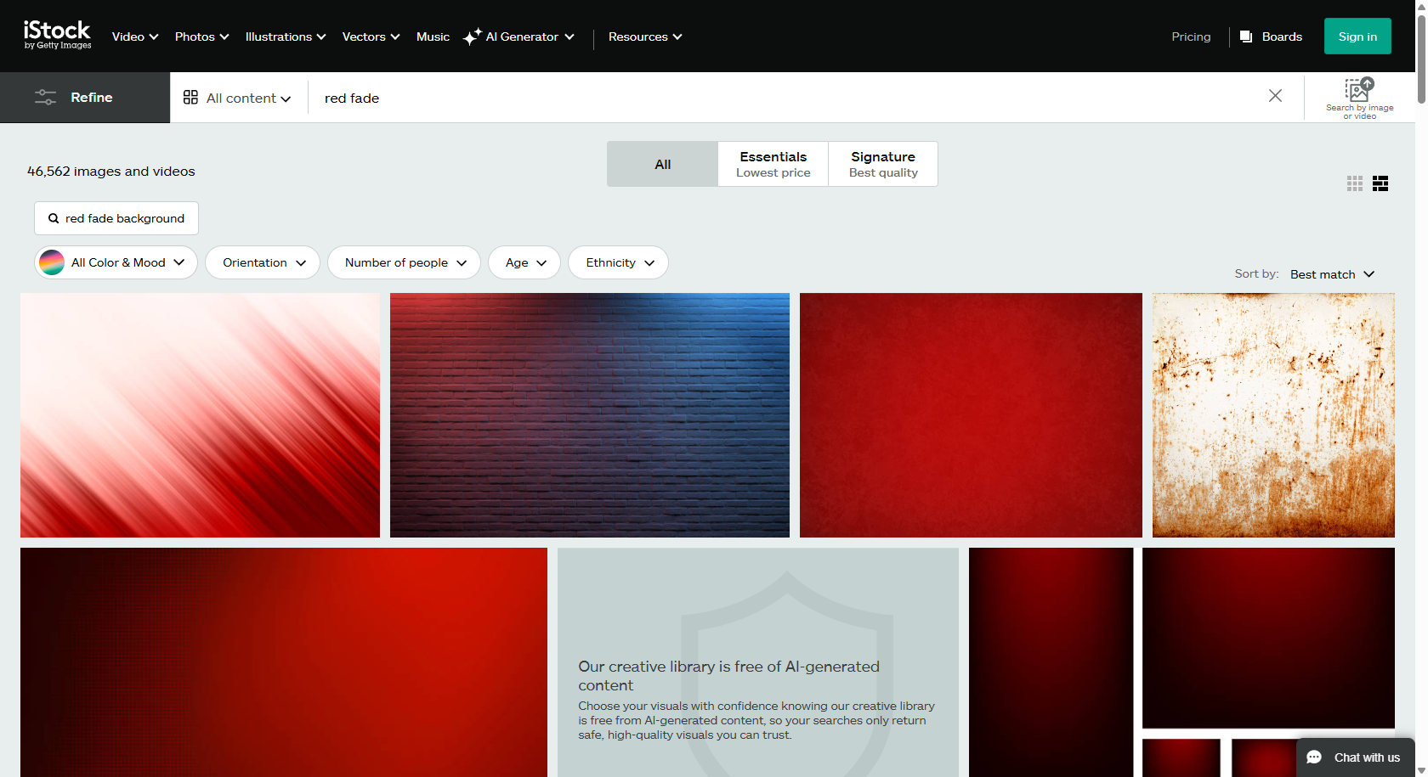
Task: Click the color wheel in All Color & Mood
Action: click(52, 262)
